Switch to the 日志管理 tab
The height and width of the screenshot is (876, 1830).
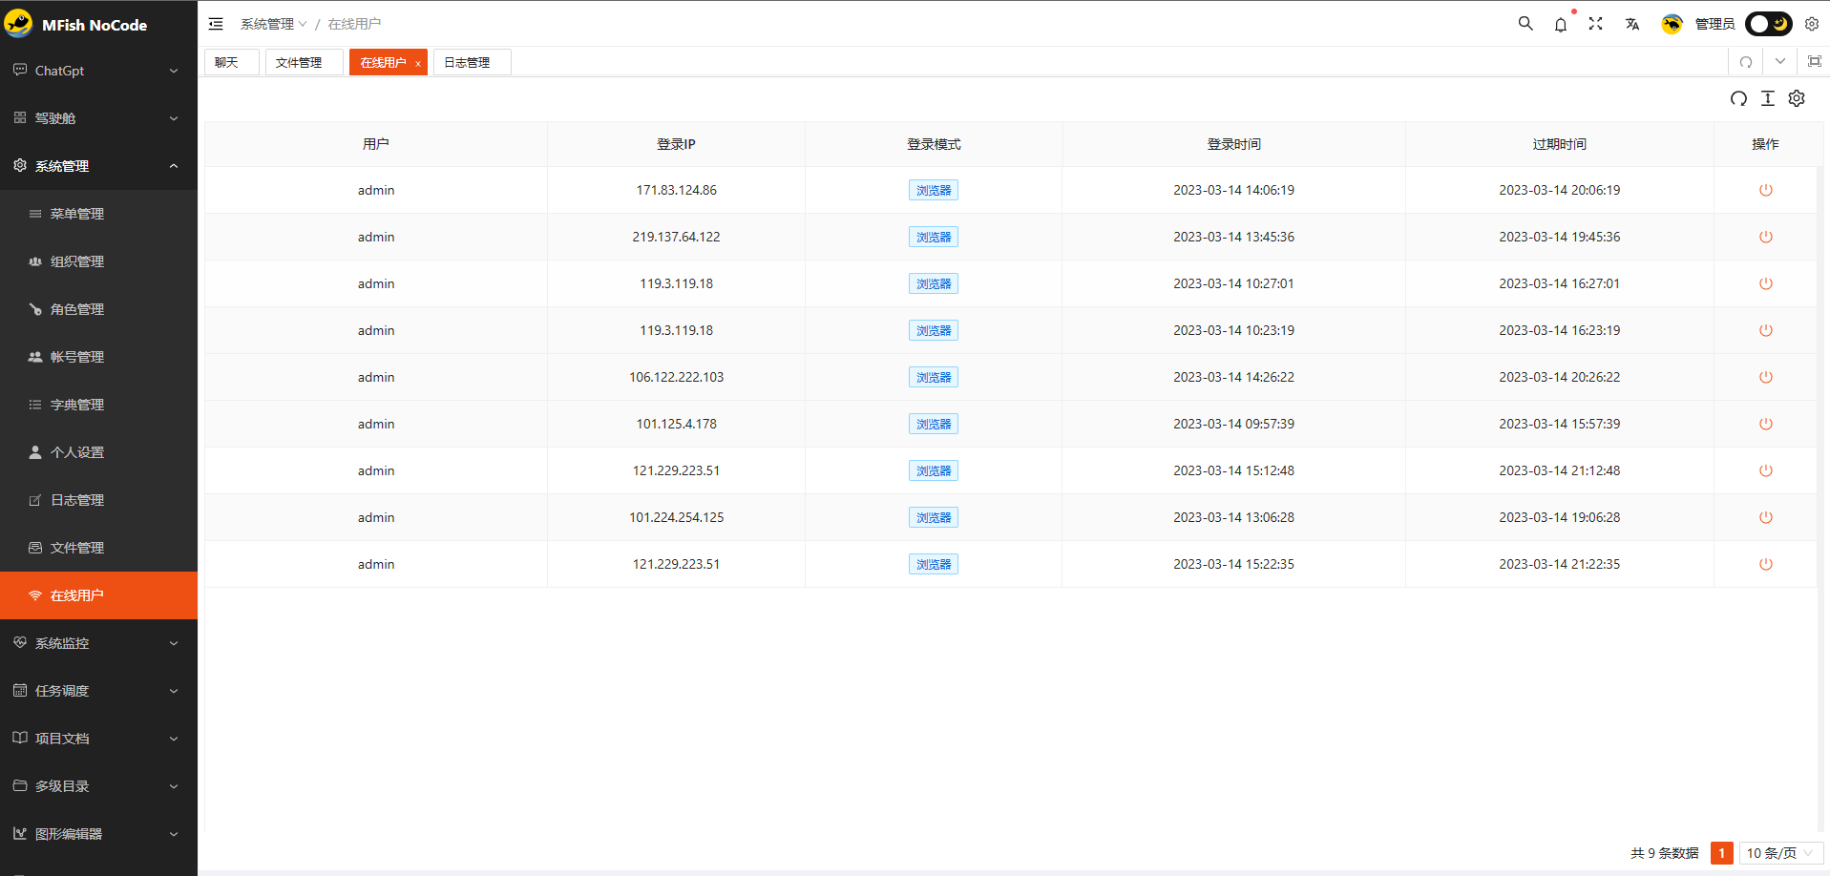click(472, 62)
